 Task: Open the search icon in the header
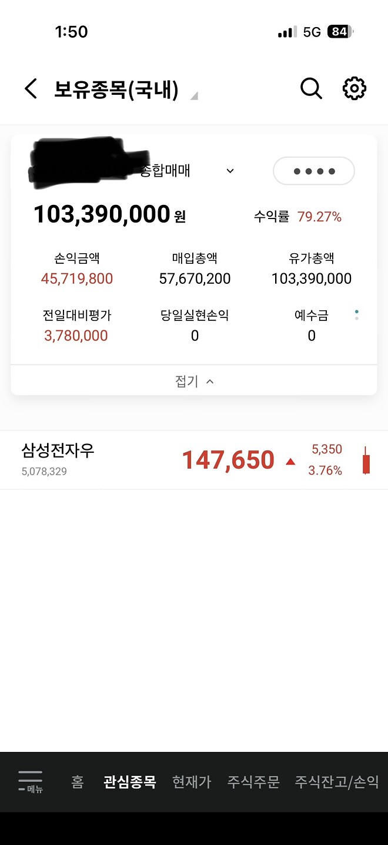pos(311,88)
